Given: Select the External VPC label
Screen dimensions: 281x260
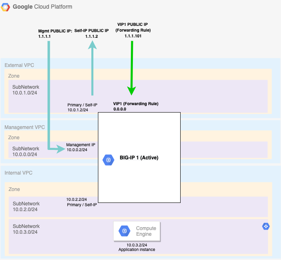Looking at the screenshot, I should click(x=20, y=65).
